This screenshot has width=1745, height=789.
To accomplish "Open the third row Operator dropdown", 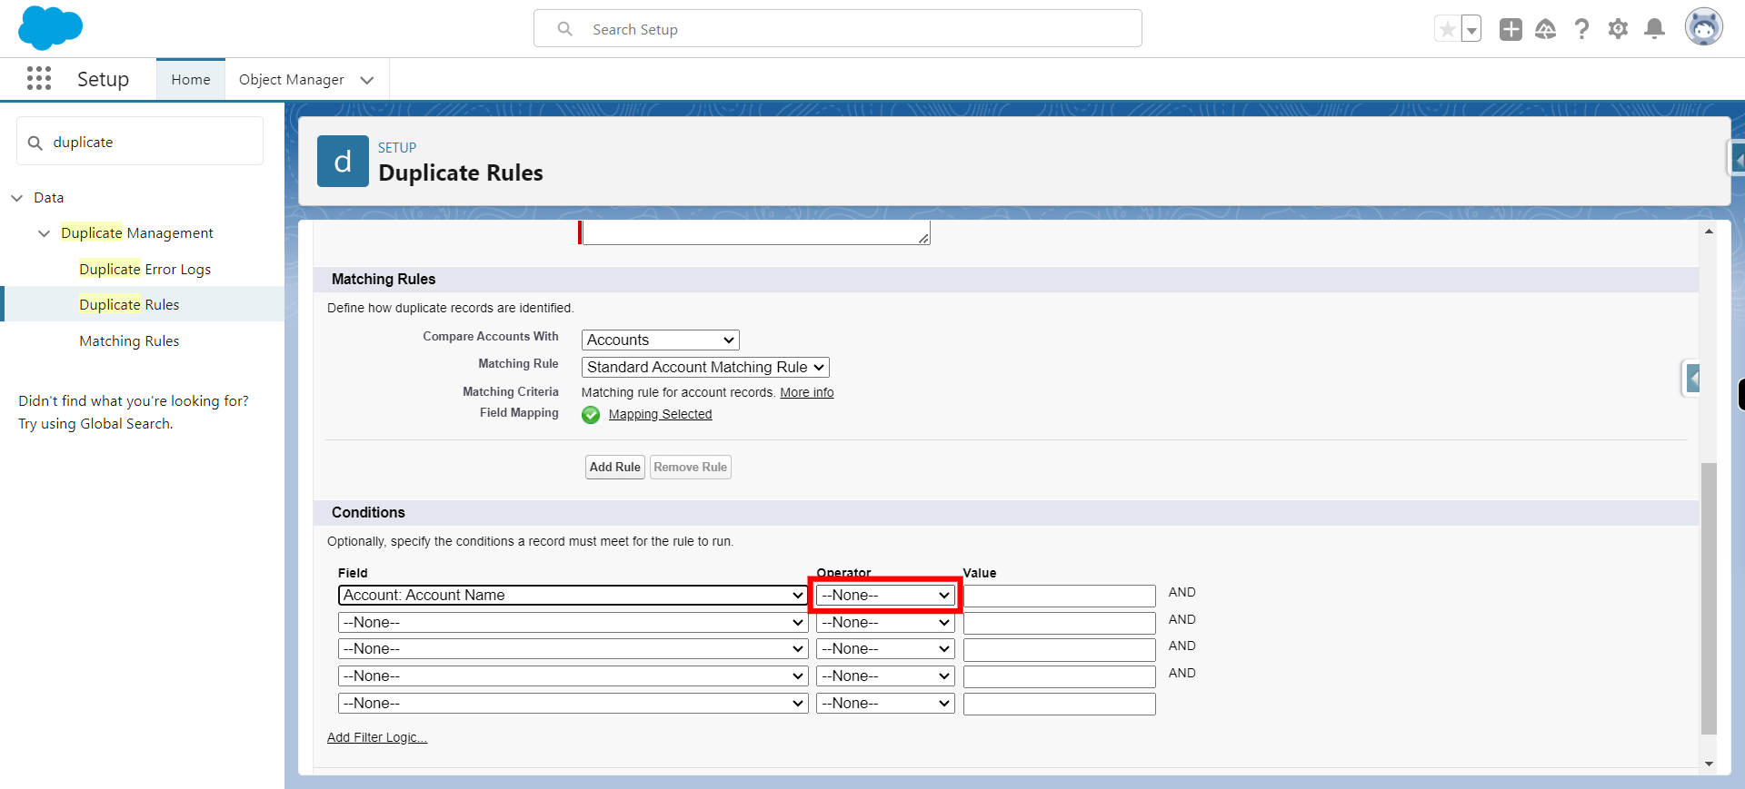I will [885, 649].
